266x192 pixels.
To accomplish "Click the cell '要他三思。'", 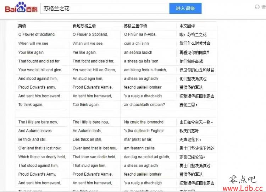I will (188, 105).
